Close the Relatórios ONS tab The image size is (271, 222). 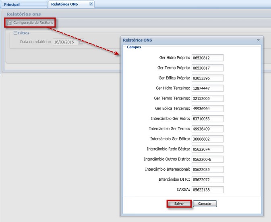tap(91, 4)
